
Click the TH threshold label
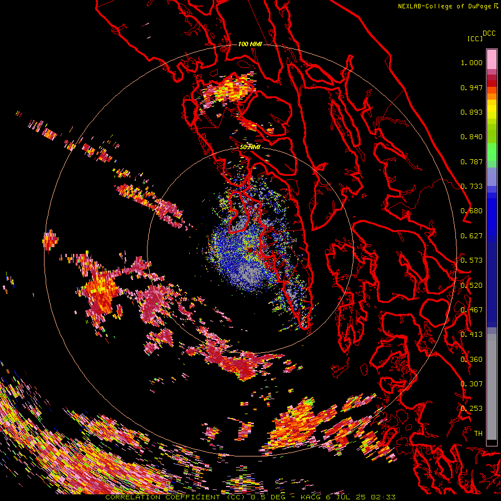pos(478,434)
